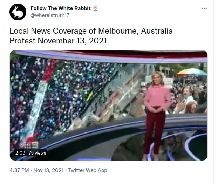Open the @whereistruth17 handle link
Image resolution: width=218 pixels, height=184 pixels.
click(50, 15)
